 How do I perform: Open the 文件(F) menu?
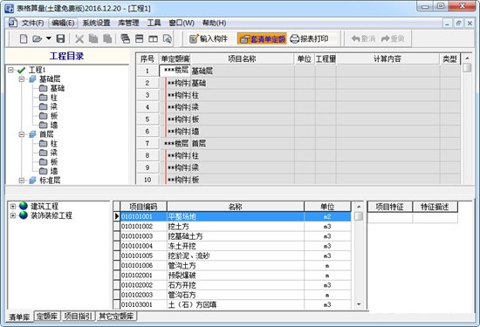point(32,23)
